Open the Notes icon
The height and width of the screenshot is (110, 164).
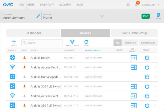158,16
